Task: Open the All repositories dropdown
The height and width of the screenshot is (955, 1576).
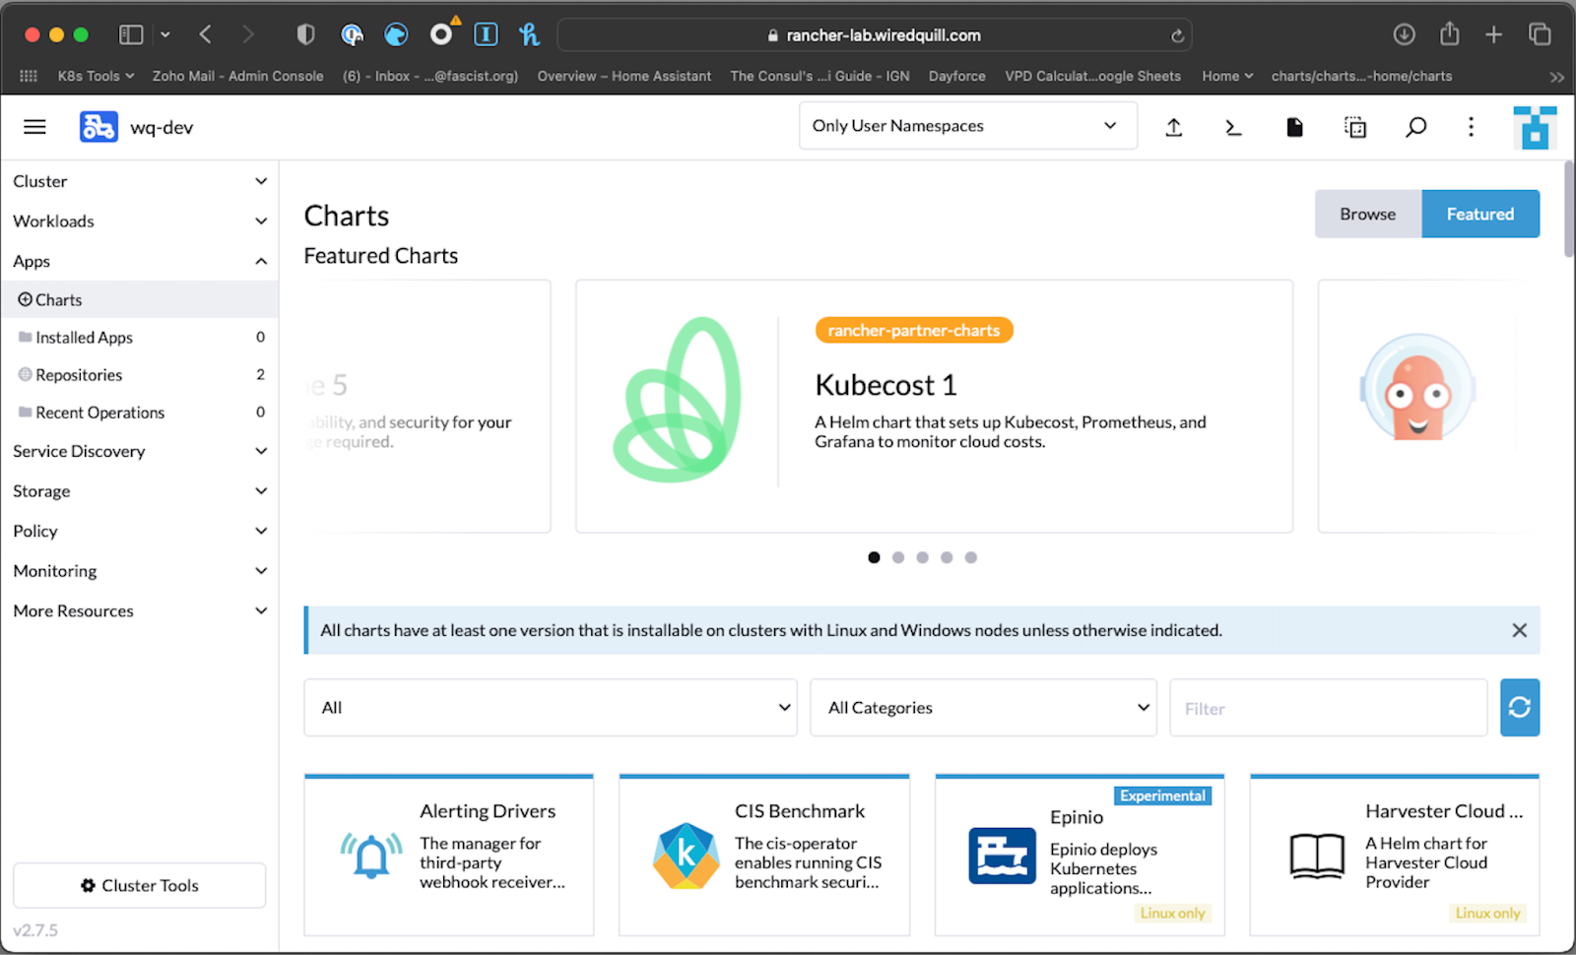Action: tap(551, 707)
